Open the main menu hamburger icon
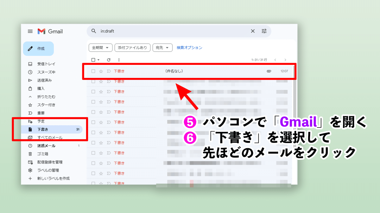The height and width of the screenshot is (213, 380). 30,31
